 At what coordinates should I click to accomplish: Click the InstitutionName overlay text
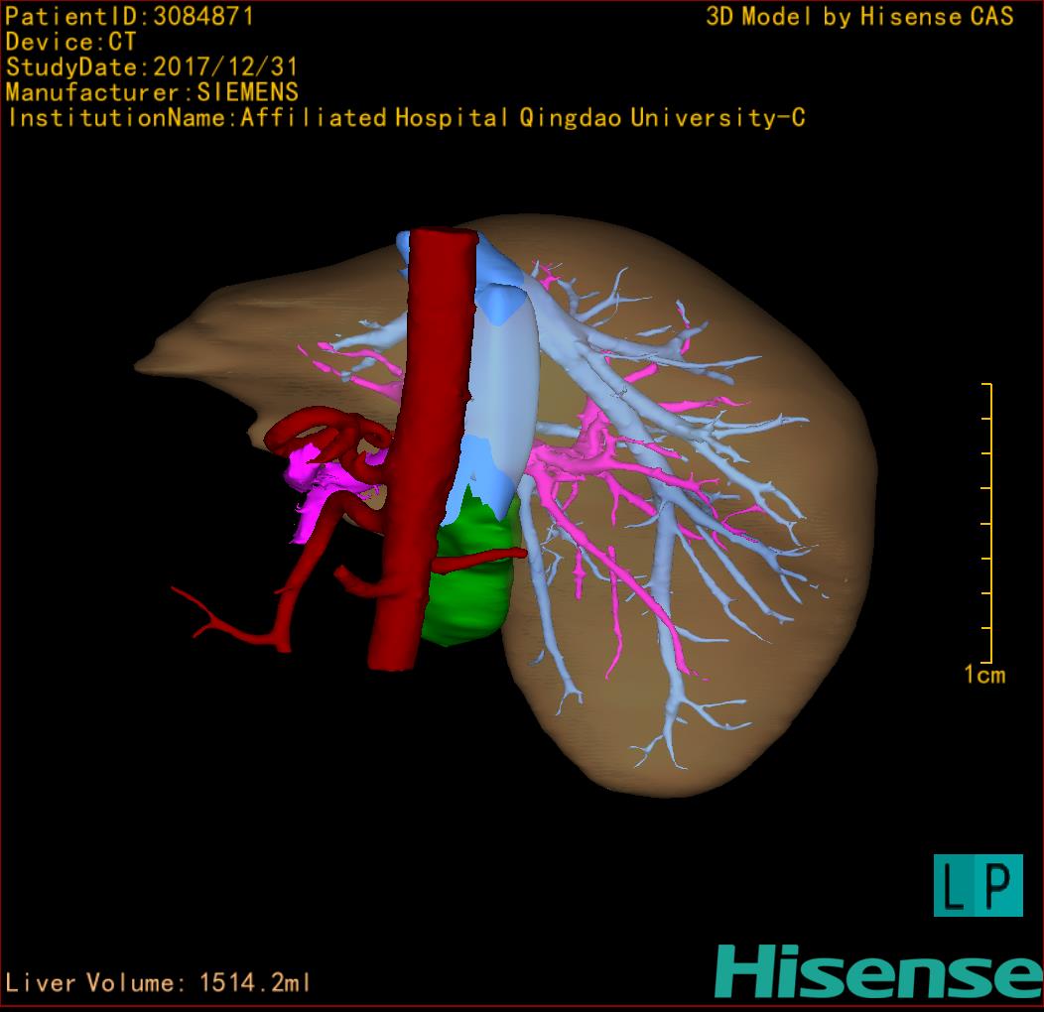pyautogui.click(x=405, y=118)
